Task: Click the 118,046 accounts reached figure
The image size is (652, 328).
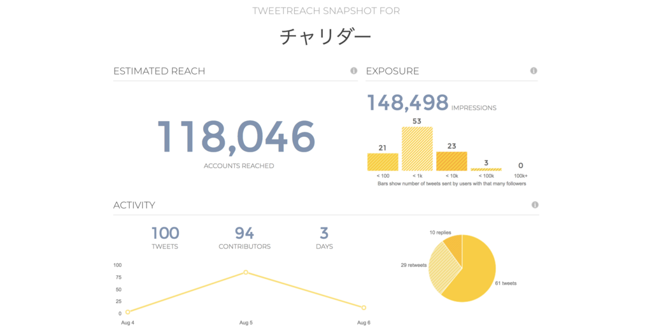Action: [236, 137]
